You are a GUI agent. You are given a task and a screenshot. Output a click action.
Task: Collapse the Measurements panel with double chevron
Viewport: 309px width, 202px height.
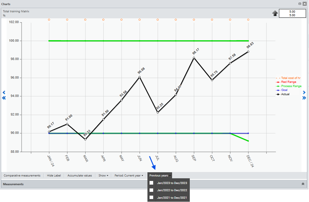point(303,184)
